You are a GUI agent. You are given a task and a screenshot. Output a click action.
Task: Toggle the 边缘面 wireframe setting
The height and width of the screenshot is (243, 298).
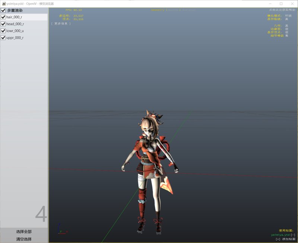click(x=286, y=29)
